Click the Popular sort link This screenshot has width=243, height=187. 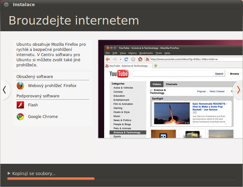click(201, 91)
